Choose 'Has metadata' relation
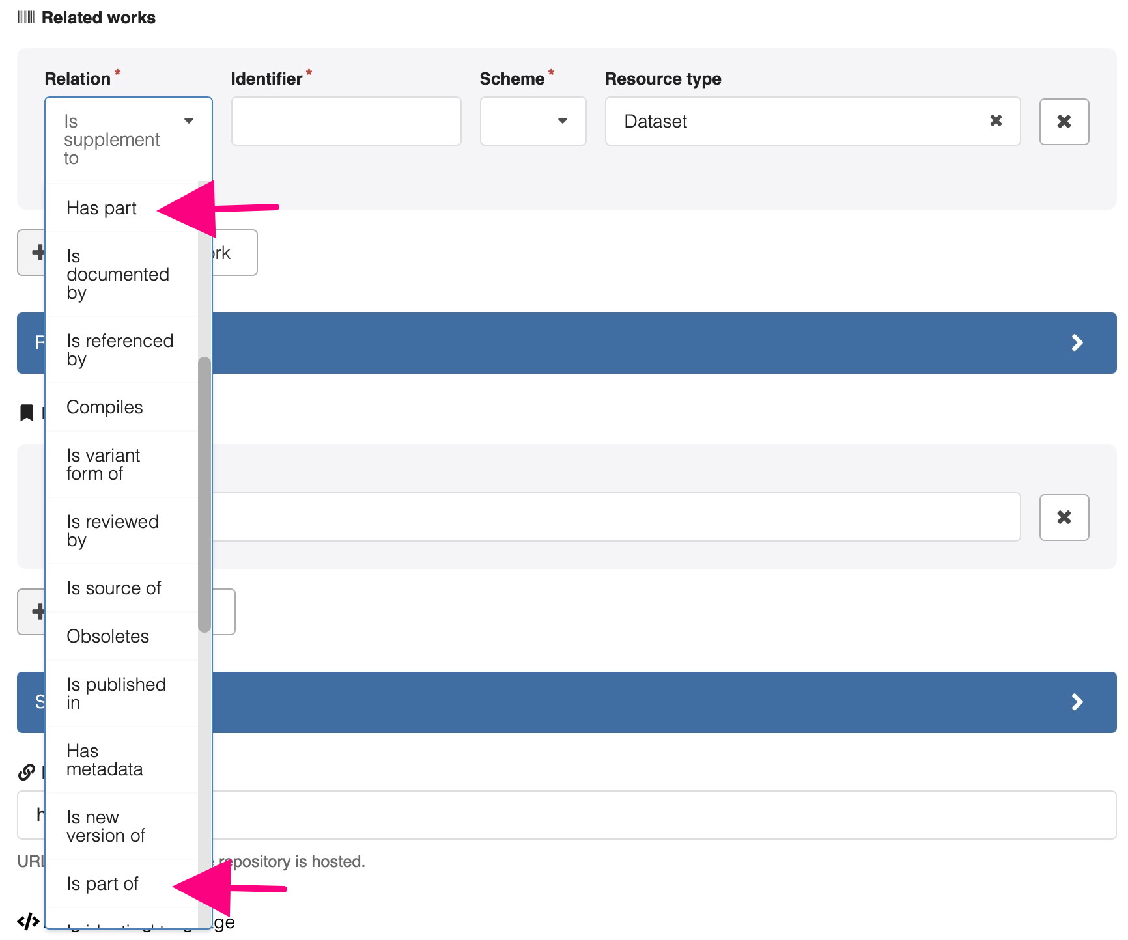 [x=104, y=760]
